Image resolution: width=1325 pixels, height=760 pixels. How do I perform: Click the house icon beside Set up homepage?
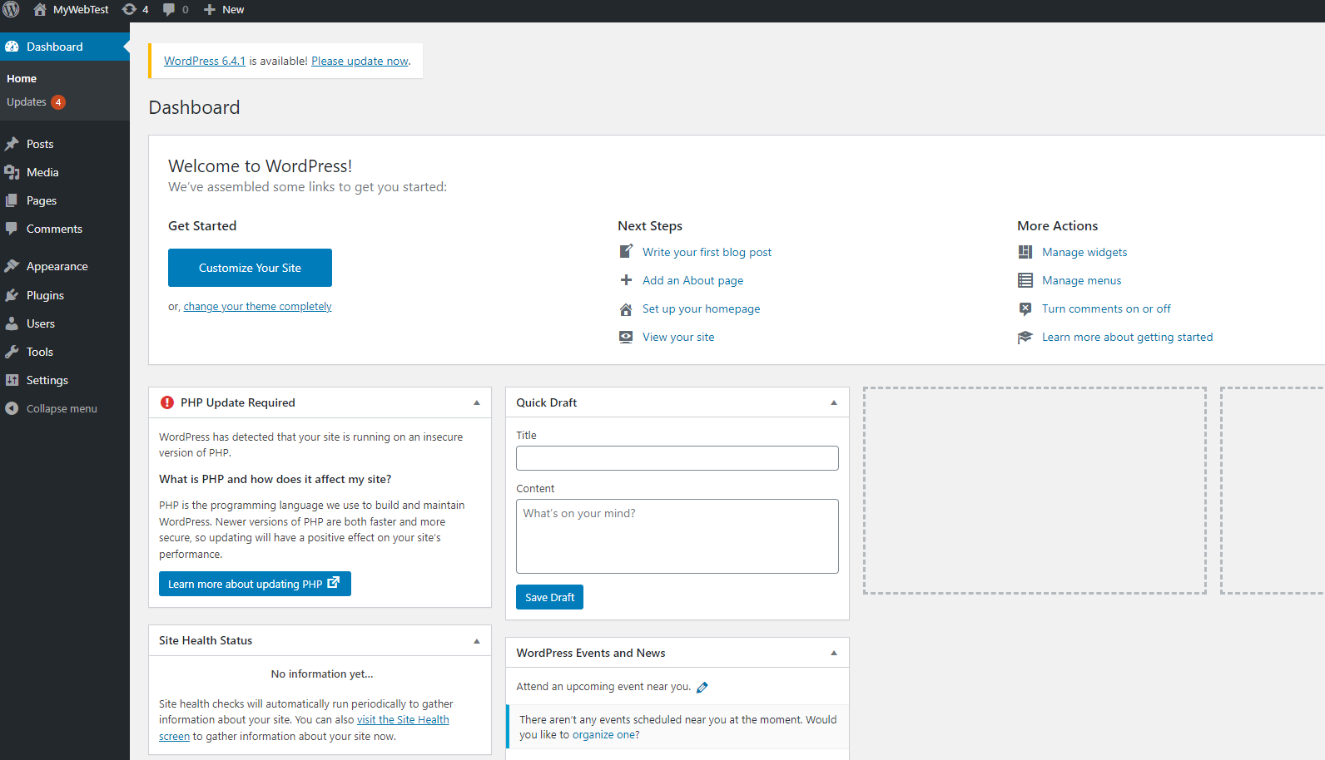pos(626,309)
